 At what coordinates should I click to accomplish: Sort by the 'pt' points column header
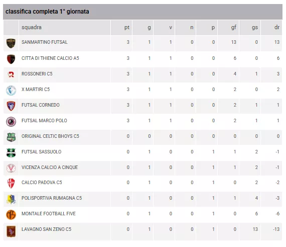[x=127, y=28]
